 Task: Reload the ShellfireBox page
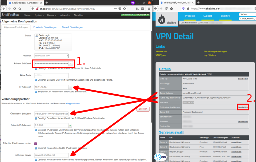[15, 8]
